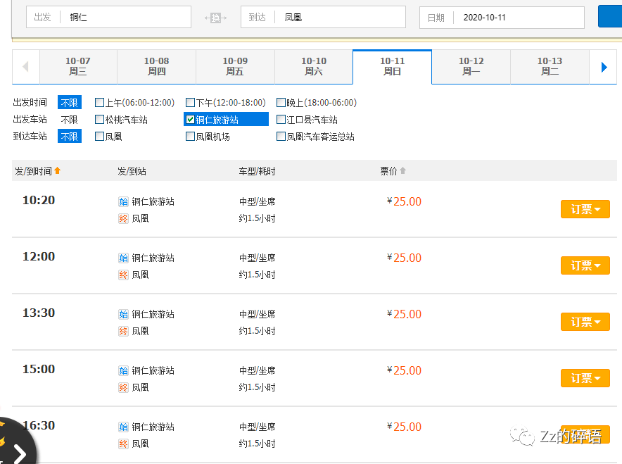
Task: Enable the 凤凰机场 arrival station filter
Action: [x=190, y=137]
